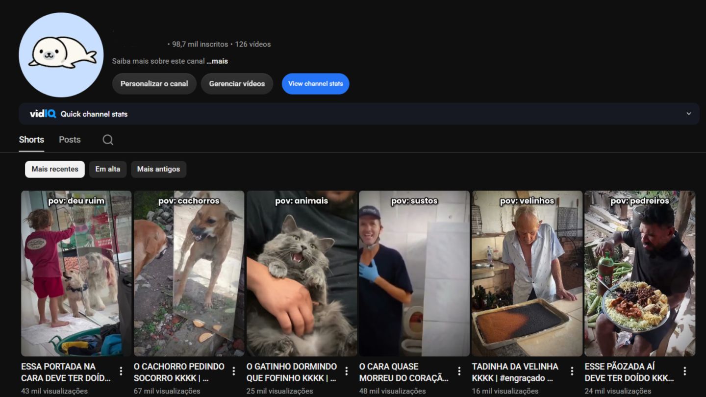706x397 pixels.
Task: Click the Quick channel stats label
Action: (x=94, y=114)
